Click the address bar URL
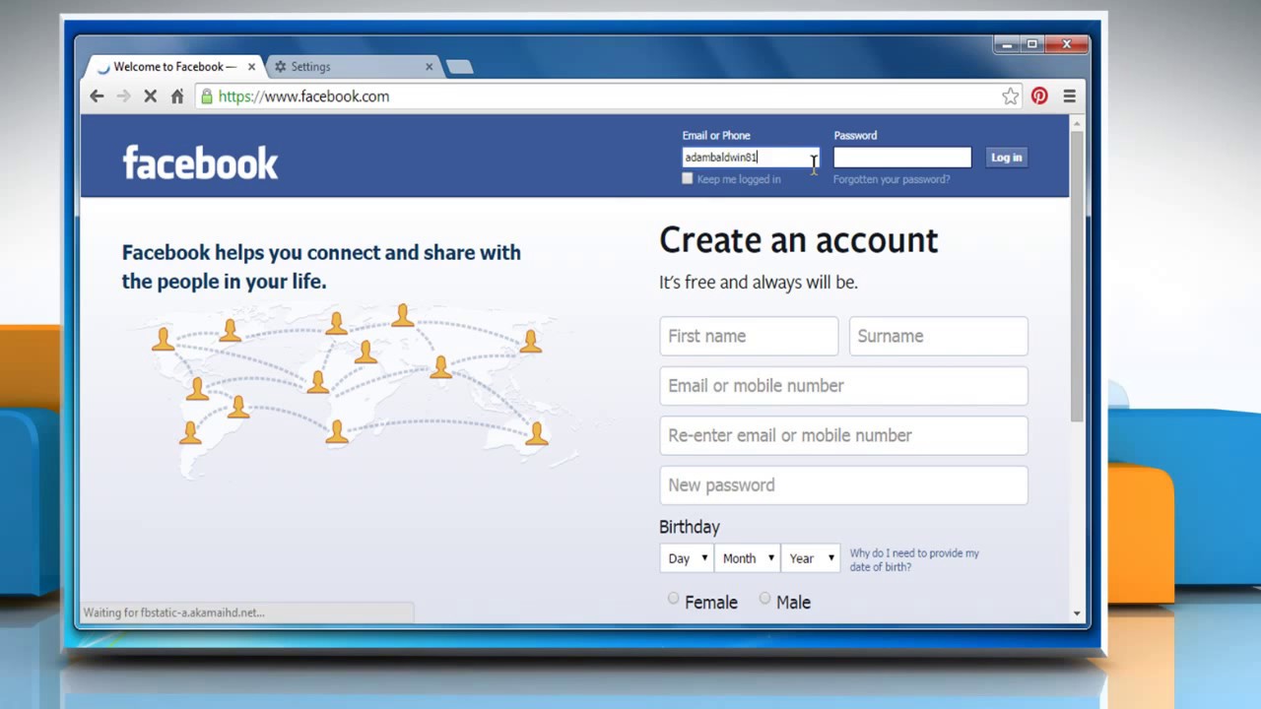This screenshot has height=709, width=1261. tap(303, 97)
